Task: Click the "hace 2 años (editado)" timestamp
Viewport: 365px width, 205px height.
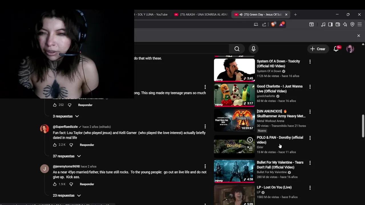Action: 96,127
